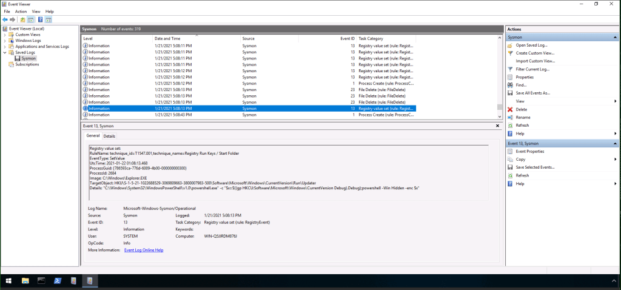The image size is (621, 290).
Task: Click the blue Help toolbar icon
Action: tap(40, 19)
